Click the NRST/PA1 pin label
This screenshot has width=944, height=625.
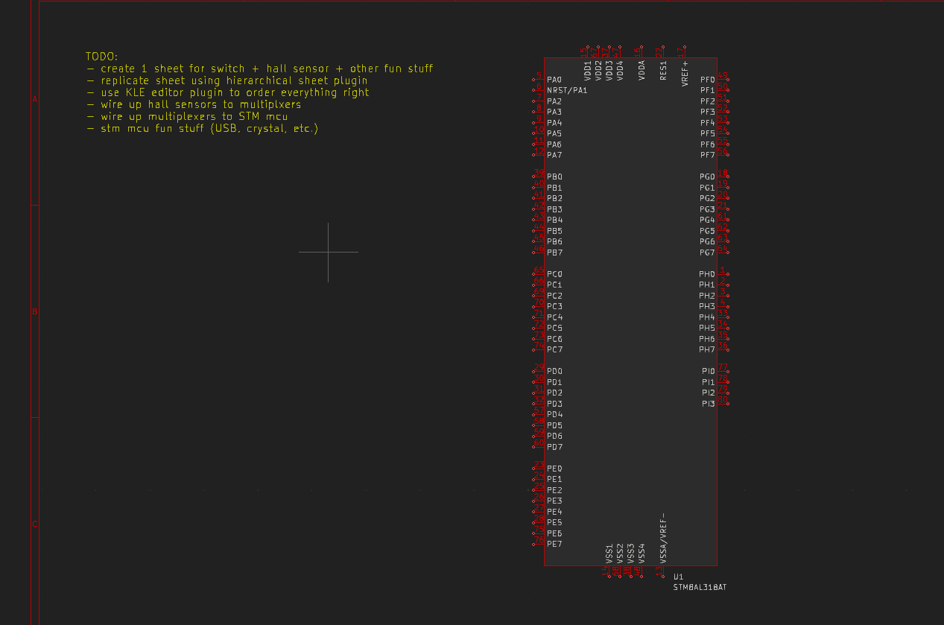click(x=567, y=90)
